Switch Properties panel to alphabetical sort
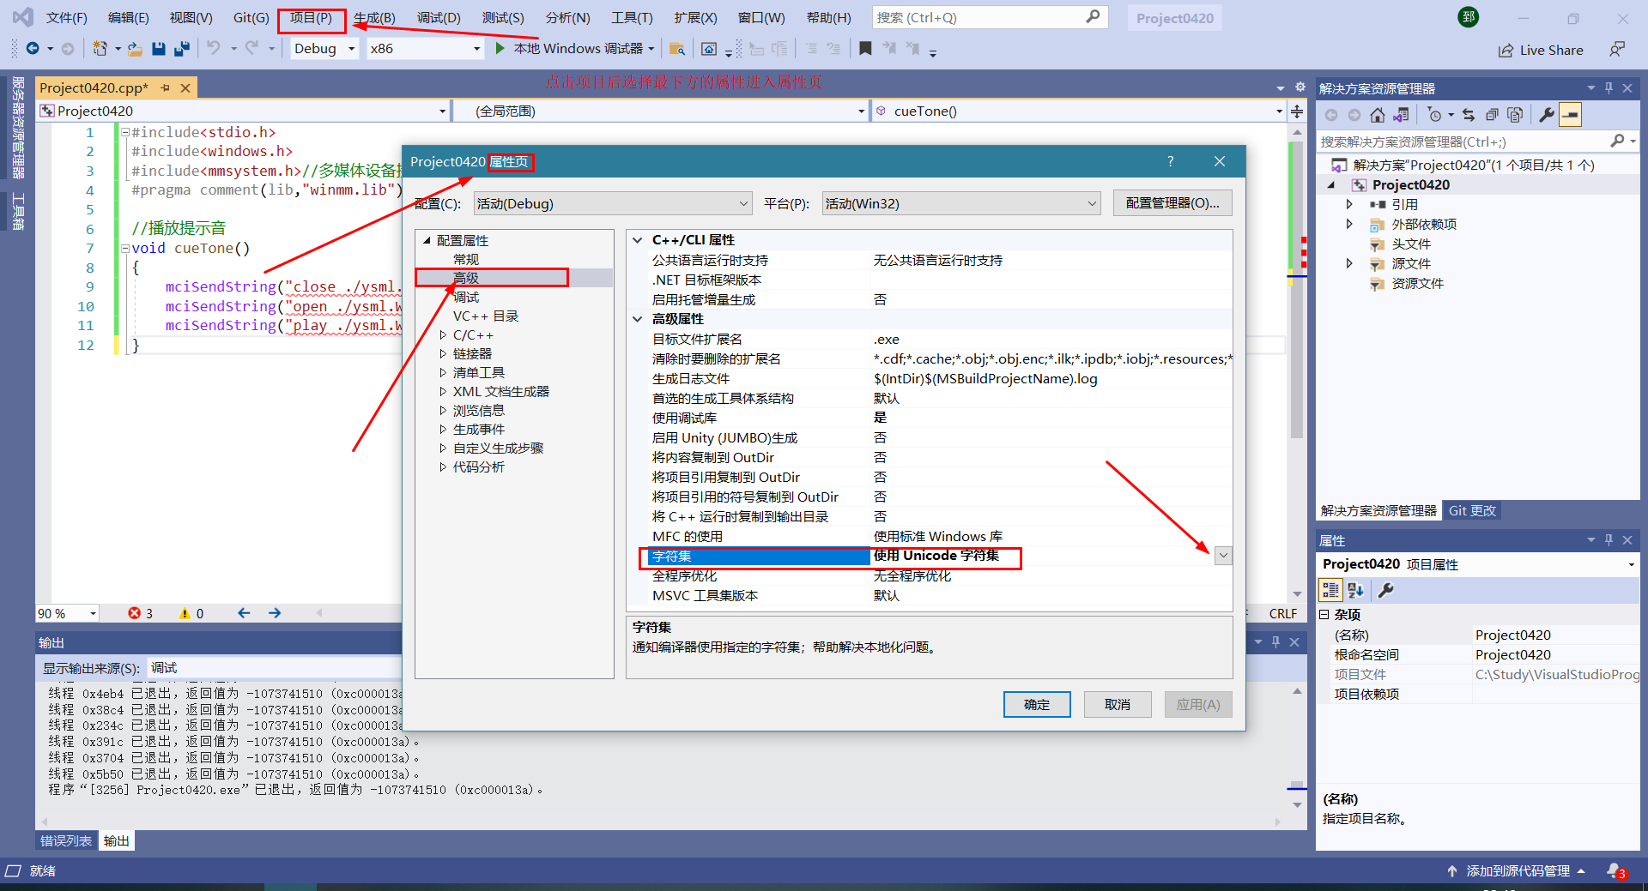This screenshot has width=1648, height=891. click(x=1354, y=590)
